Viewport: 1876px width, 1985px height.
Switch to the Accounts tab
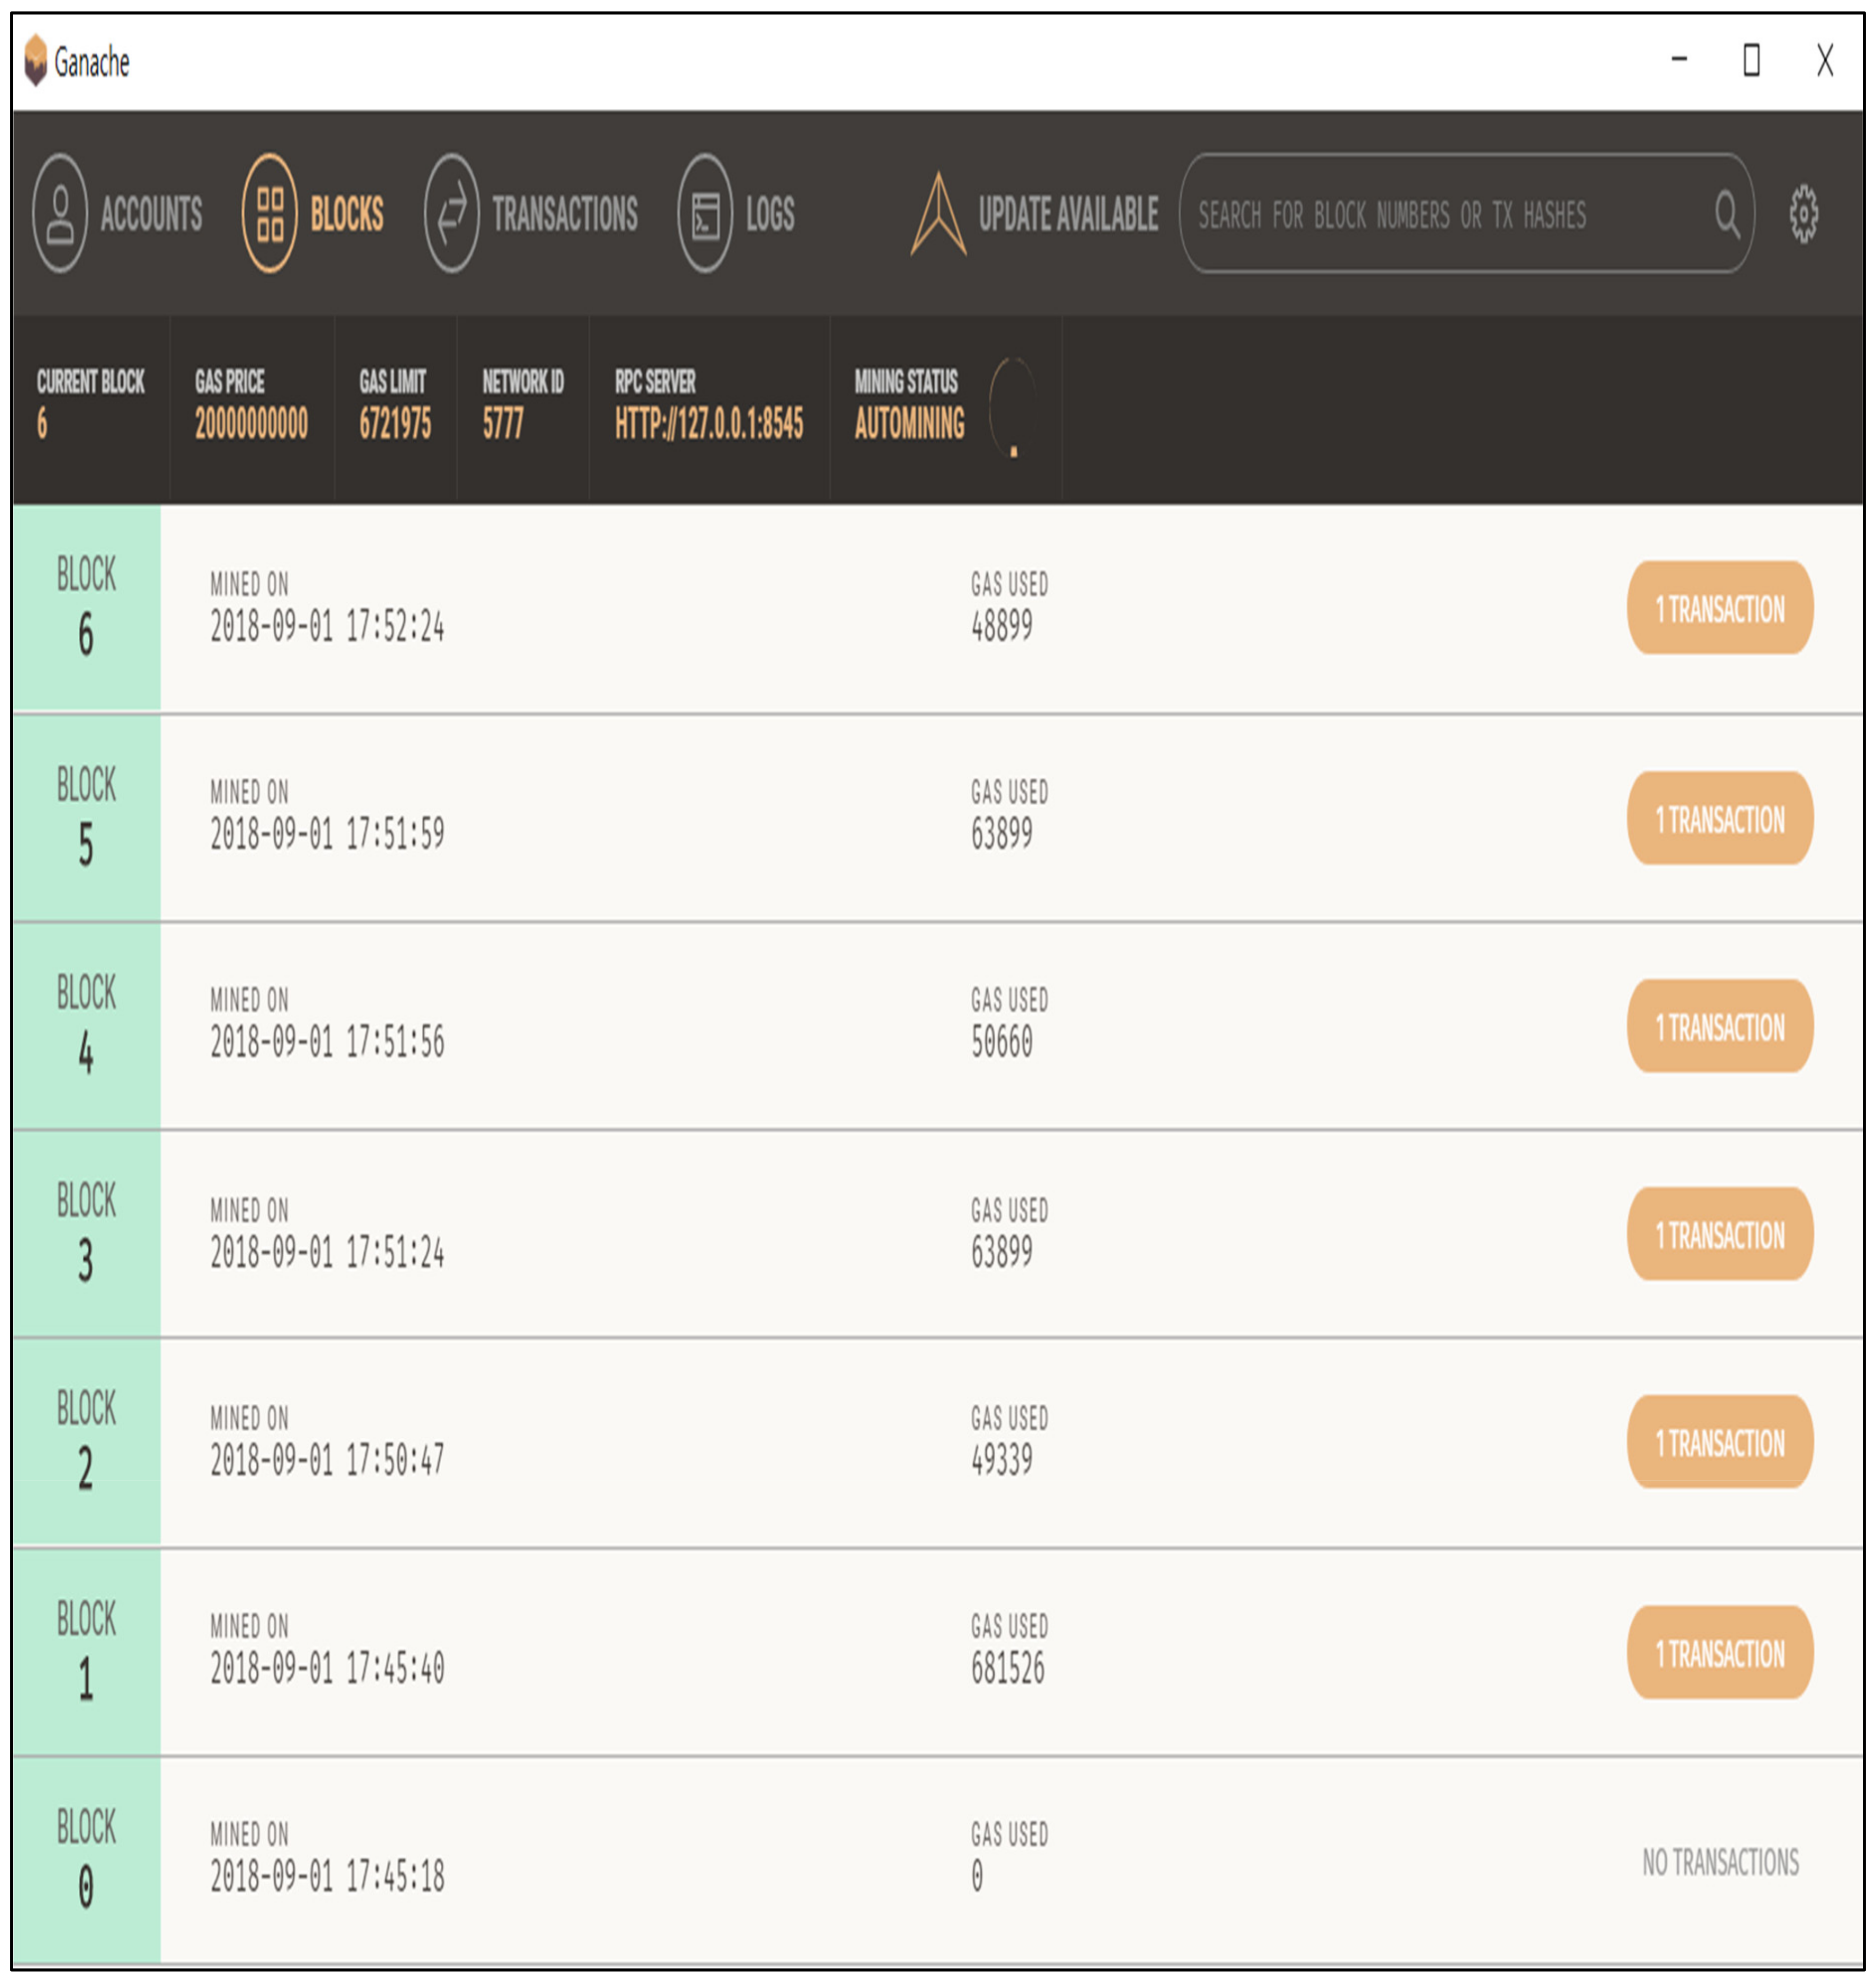coord(151,214)
